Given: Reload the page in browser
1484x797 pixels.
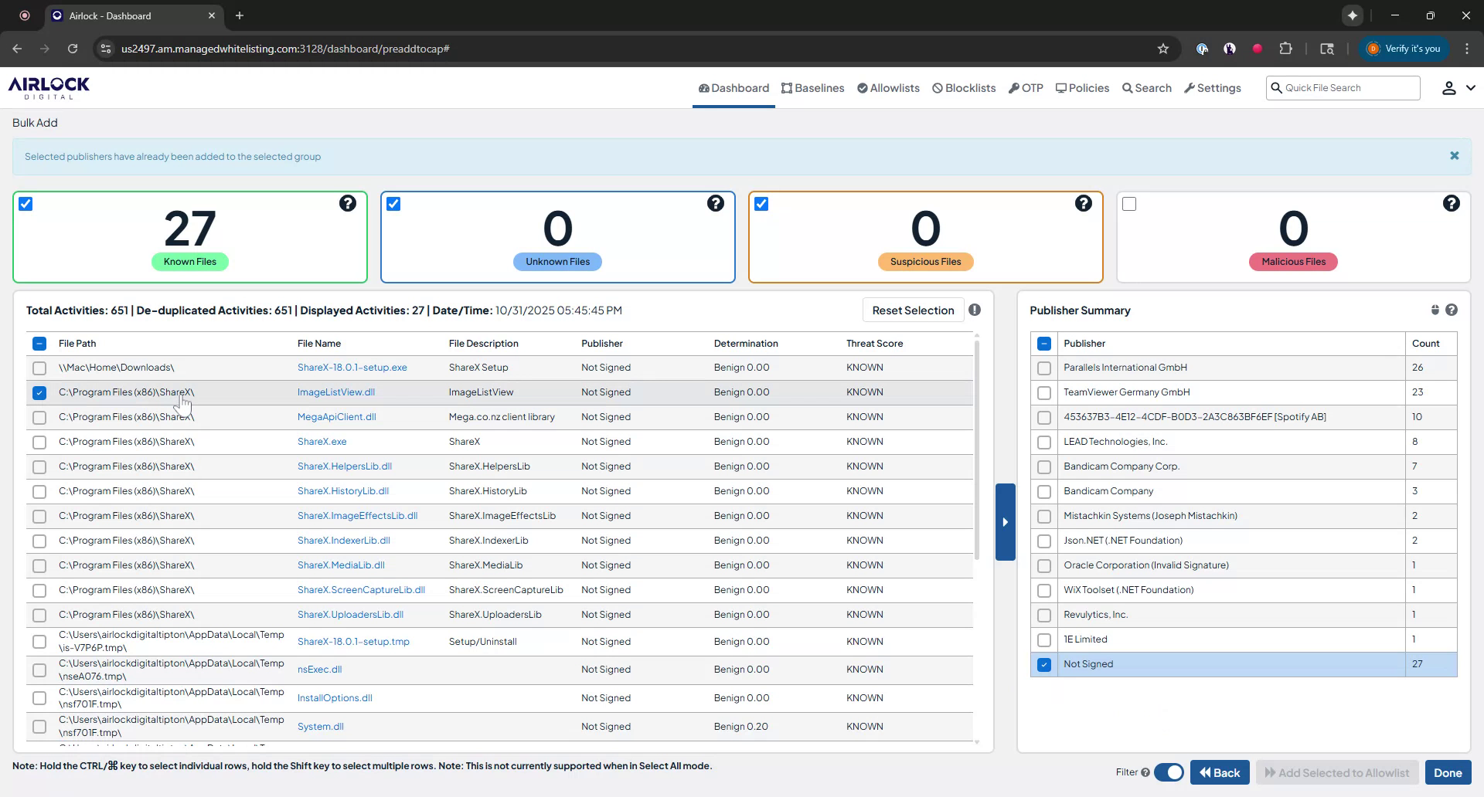Looking at the screenshot, I should [x=73, y=49].
